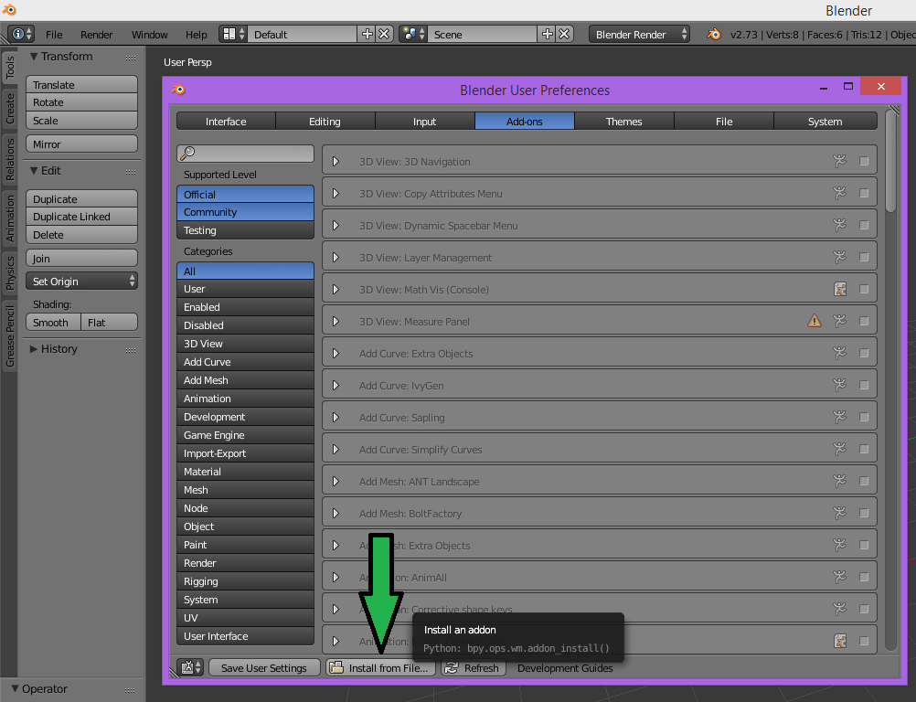916x702 pixels.
Task: Expand the 3D View: Measure Panel add-on details
Action: tap(336, 321)
